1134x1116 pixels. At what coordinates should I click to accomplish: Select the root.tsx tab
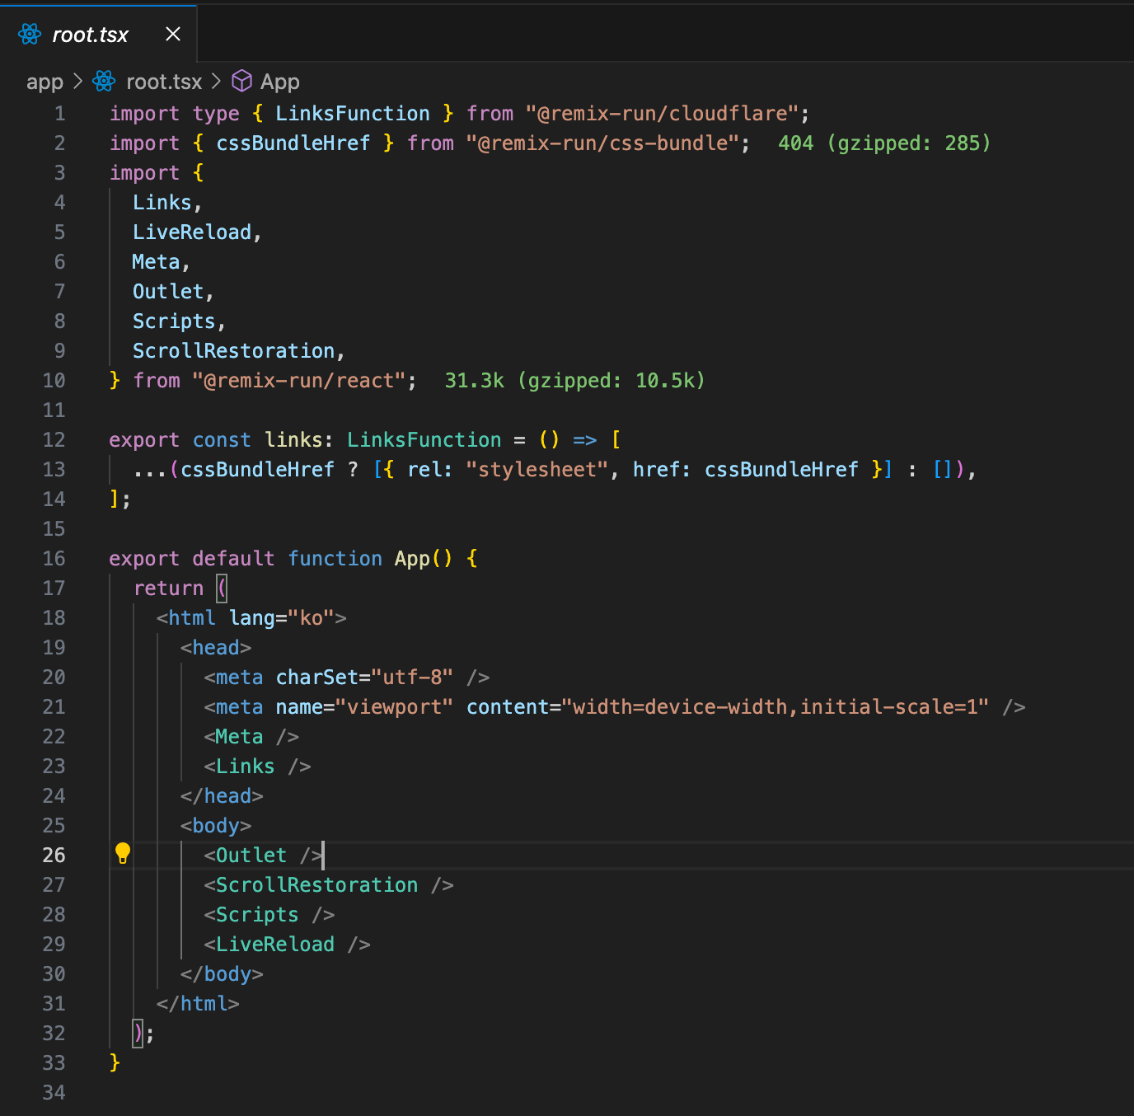[99, 34]
